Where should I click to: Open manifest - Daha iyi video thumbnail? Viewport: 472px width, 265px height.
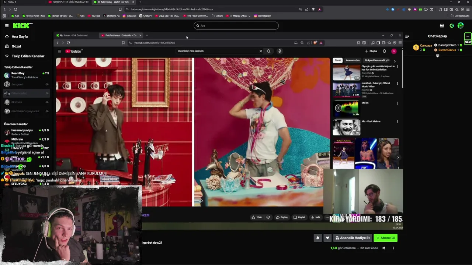[x=346, y=89]
